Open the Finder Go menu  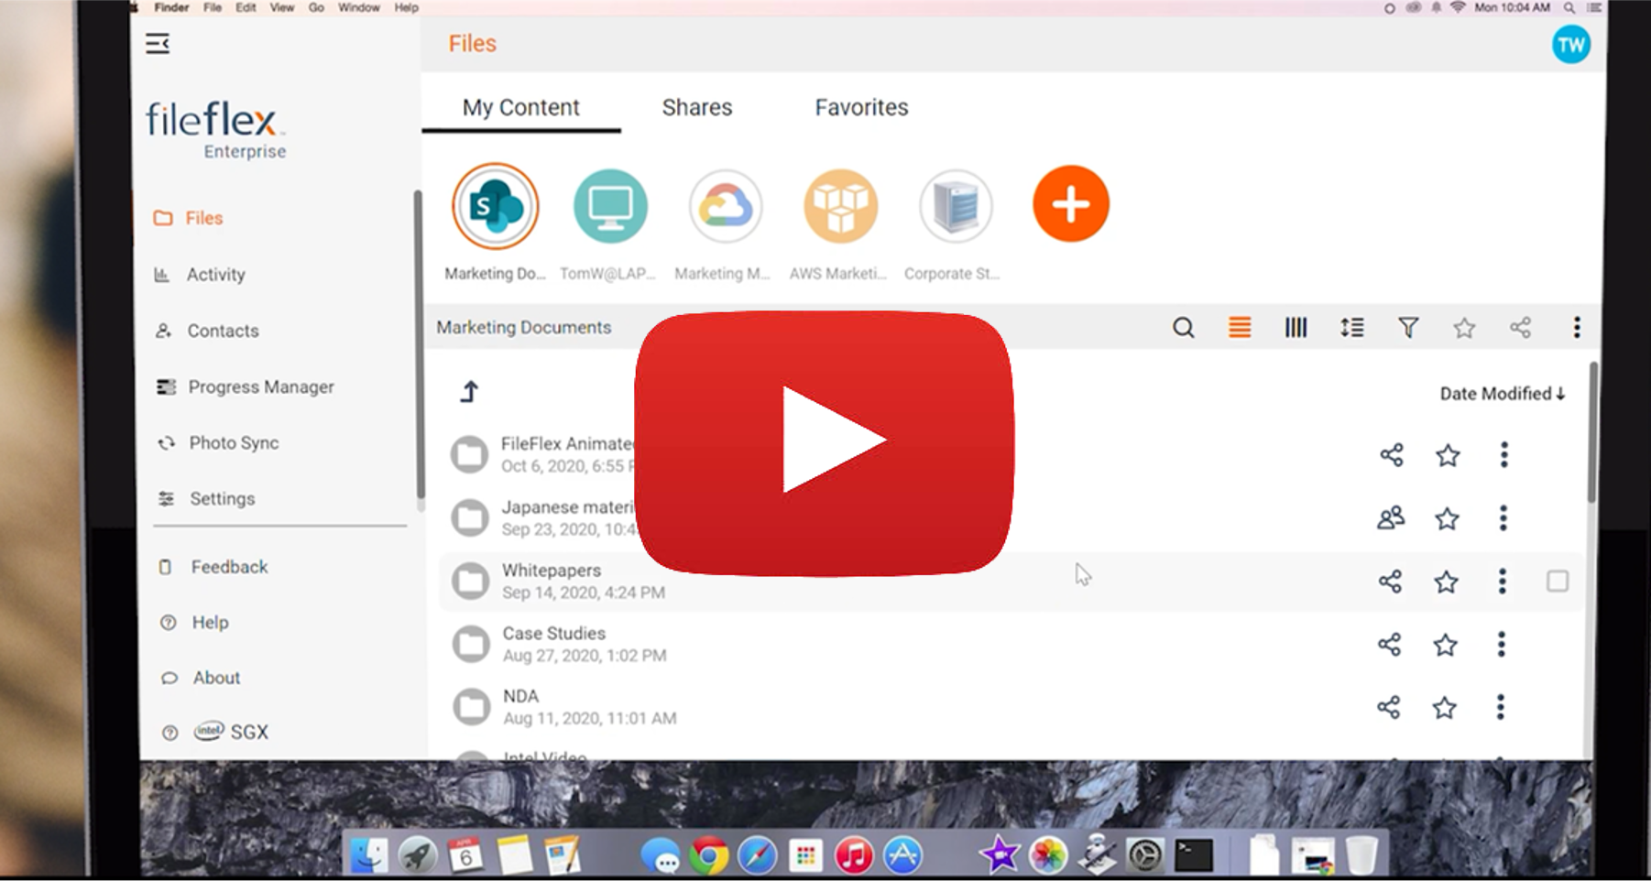tap(316, 7)
